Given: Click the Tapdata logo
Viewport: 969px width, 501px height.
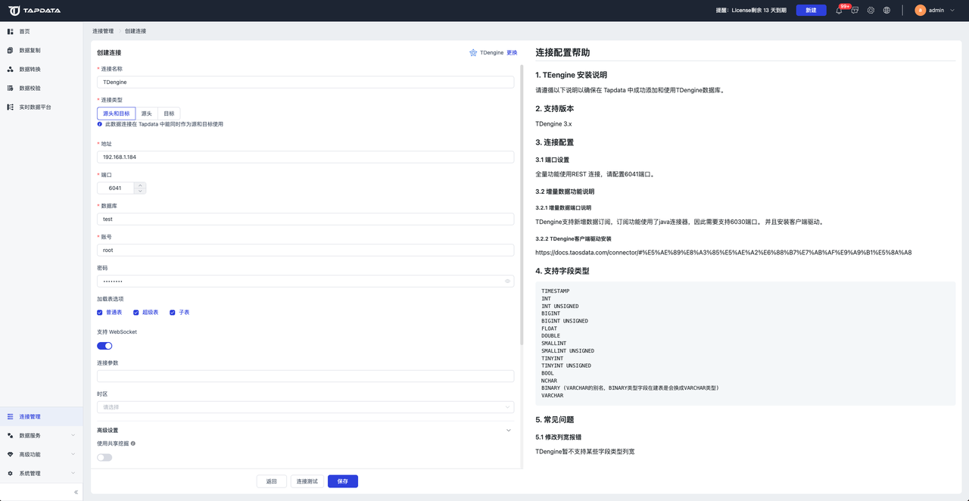Looking at the screenshot, I should [35, 11].
